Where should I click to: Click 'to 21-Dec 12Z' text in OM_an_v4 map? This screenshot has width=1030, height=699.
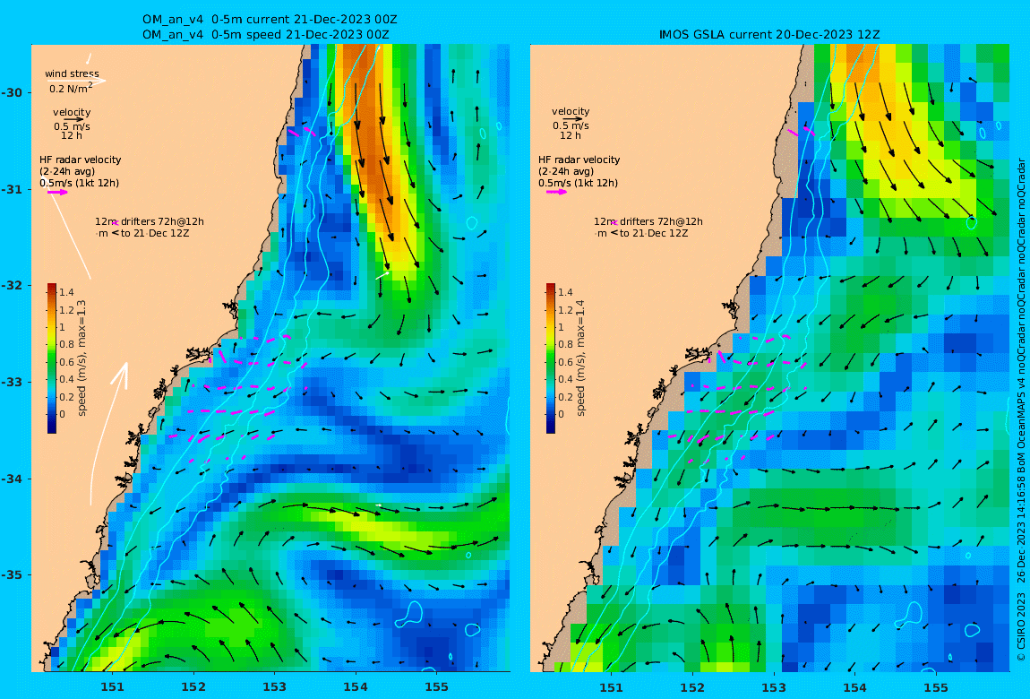pyautogui.click(x=155, y=233)
